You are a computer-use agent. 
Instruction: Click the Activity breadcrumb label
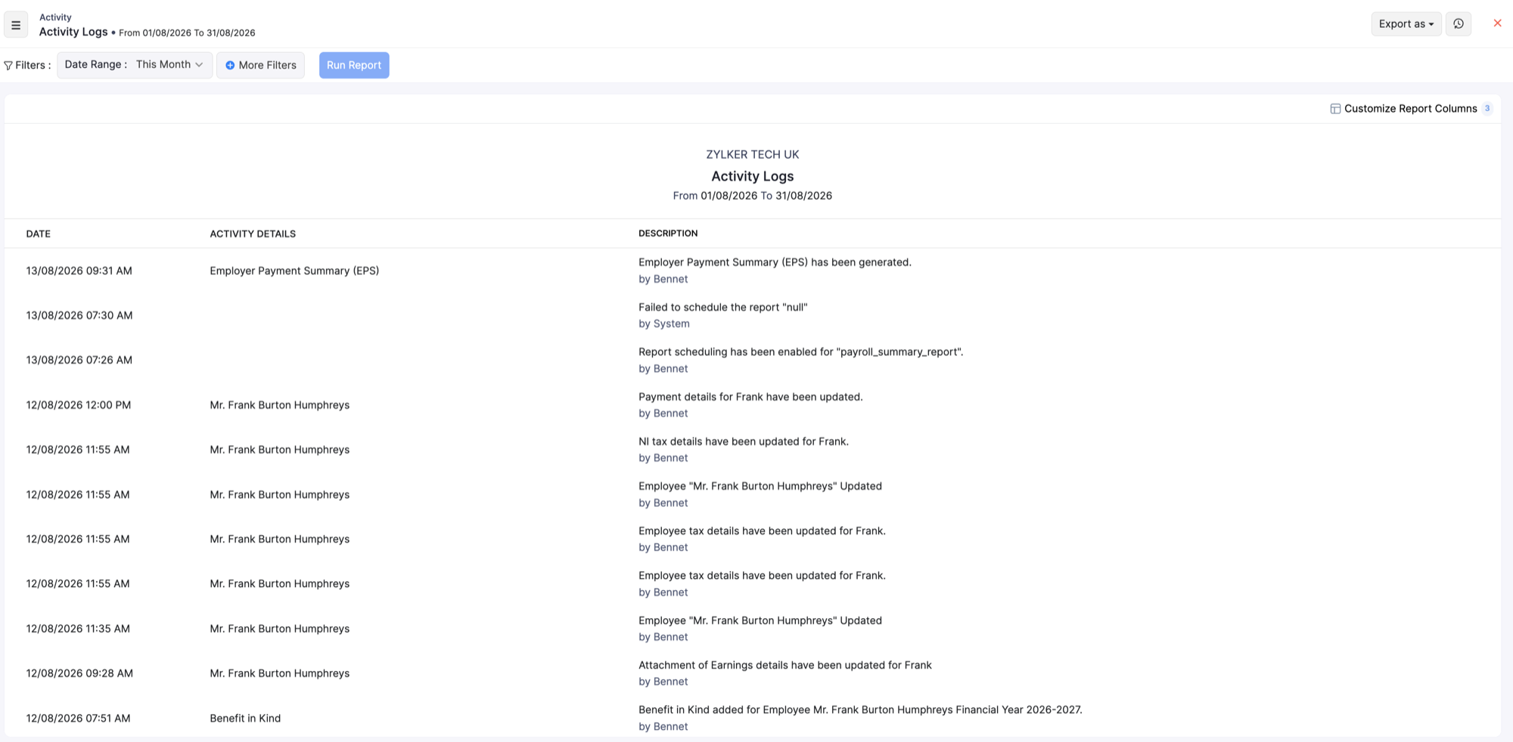coord(55,17)
